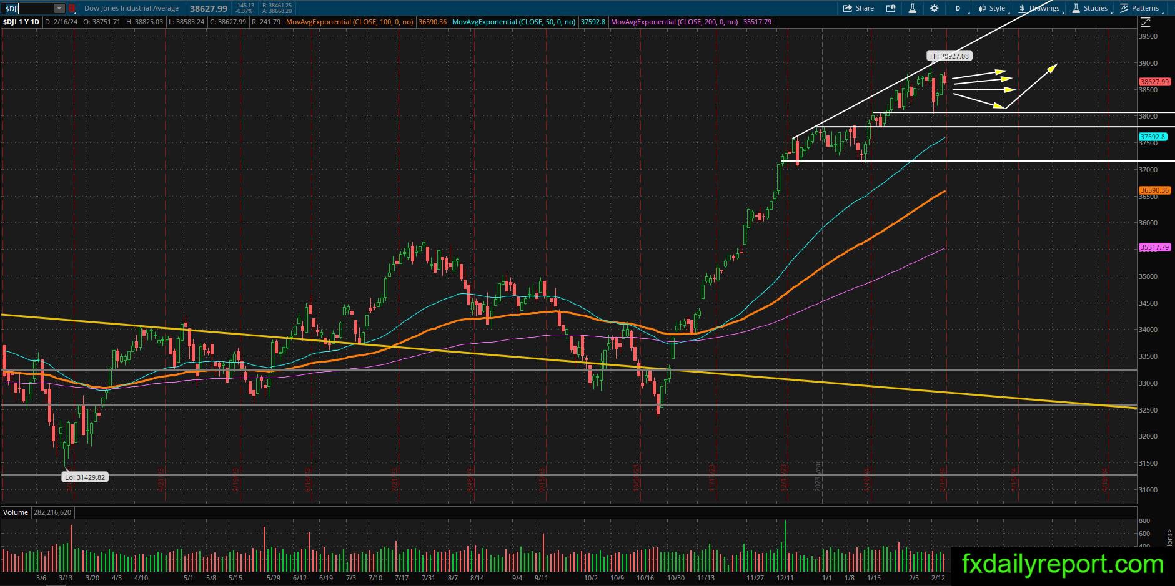
Task: Click the Lo: 31429.82 price label
Action: [x=84, y=477]
